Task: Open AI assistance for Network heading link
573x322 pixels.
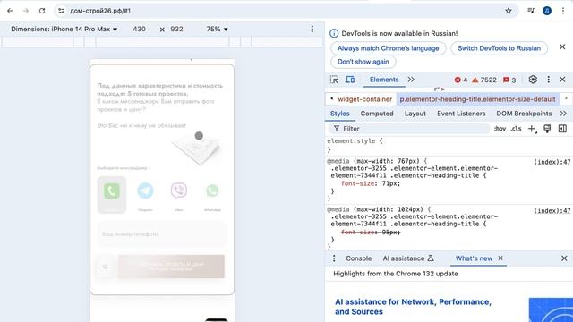Action: click(x=413, y=307)
